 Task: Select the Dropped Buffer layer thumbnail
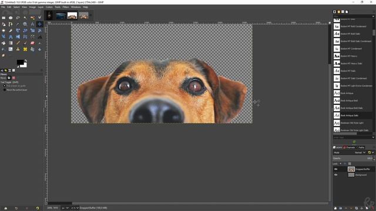point(351,169)
